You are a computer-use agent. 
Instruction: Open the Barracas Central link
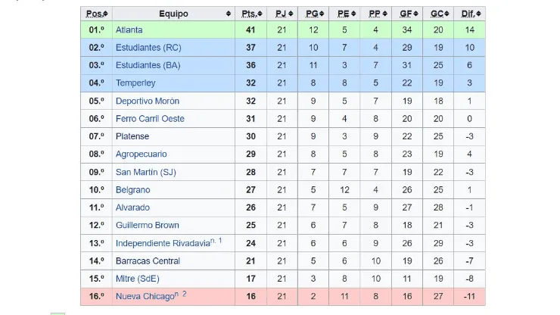coord(148,261)
